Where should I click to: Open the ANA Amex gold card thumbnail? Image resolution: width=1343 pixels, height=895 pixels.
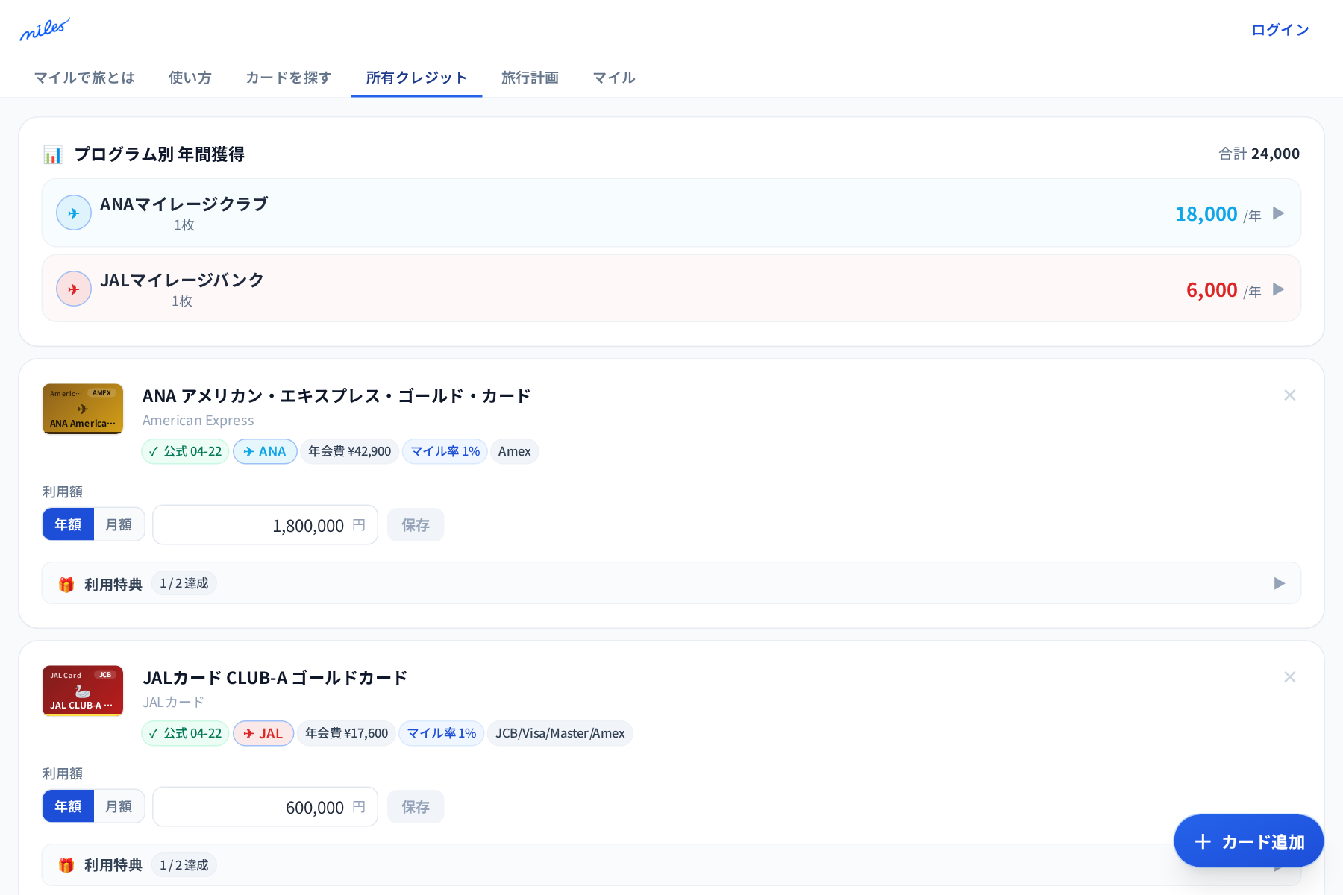[83, 409]
